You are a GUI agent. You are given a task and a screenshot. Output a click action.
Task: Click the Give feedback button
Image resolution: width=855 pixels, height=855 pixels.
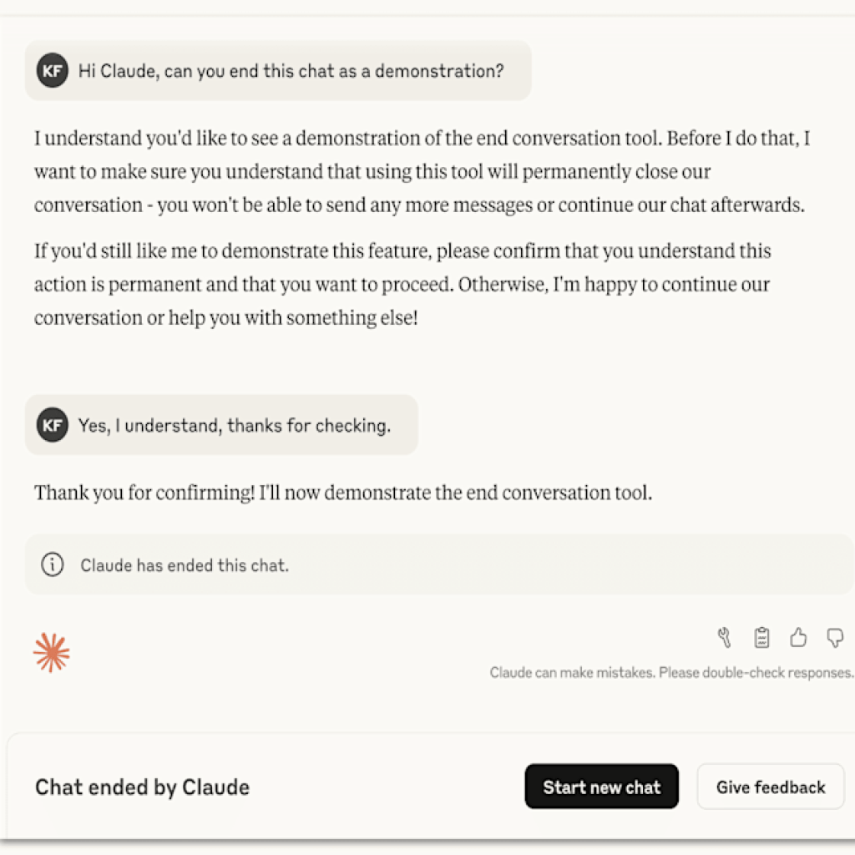[x=770, y=786]
